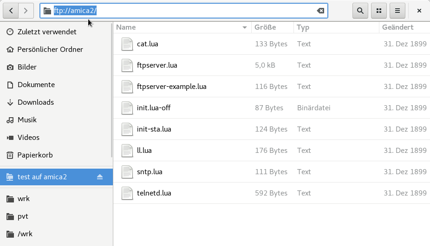
Task: Go back with the left arrow
Action: [11, 11]
